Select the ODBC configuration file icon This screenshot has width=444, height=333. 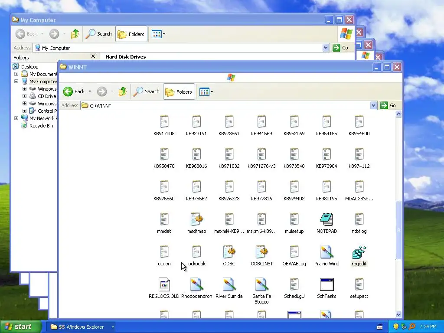pos(229,252)
